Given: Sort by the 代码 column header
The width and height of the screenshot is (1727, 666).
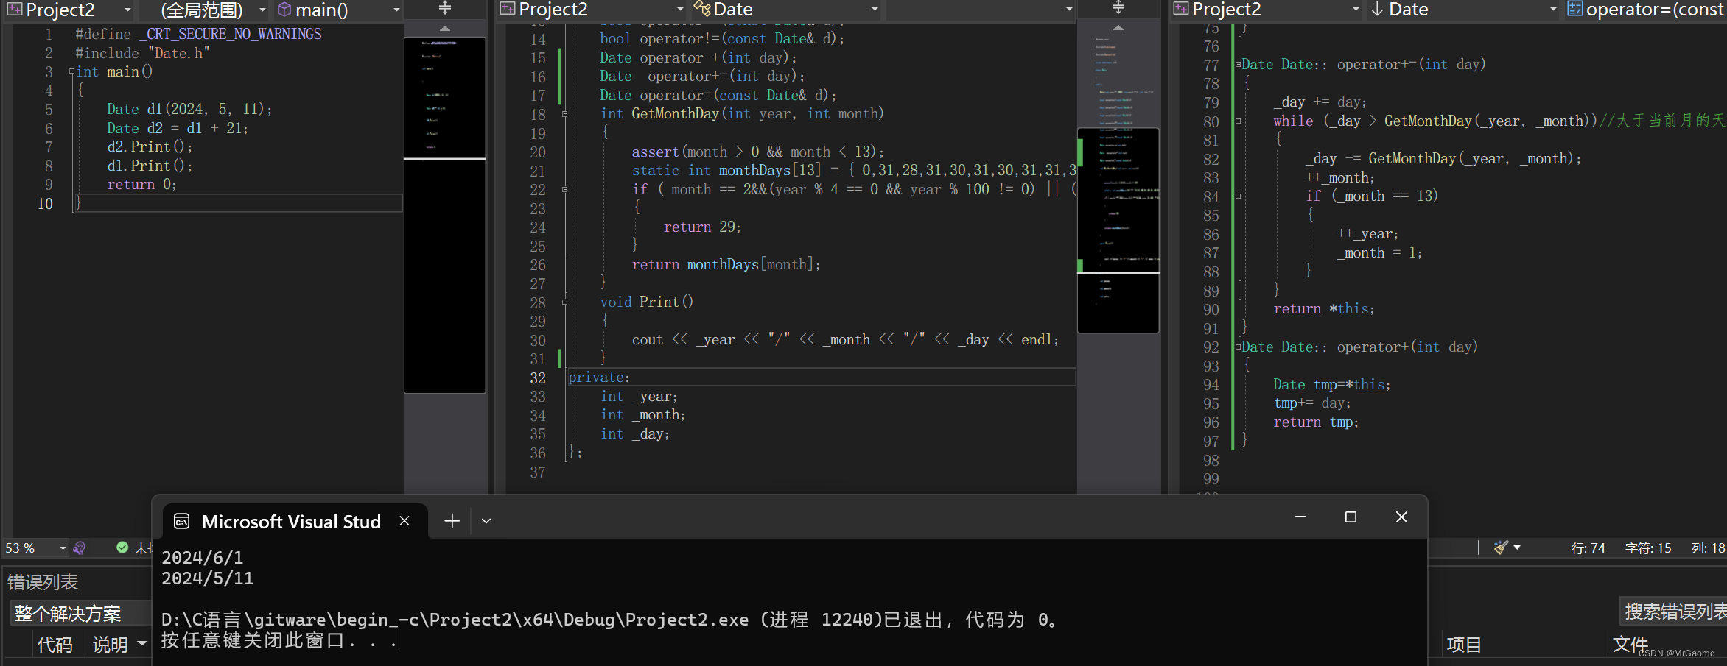Looking at the screenshot, I should (x=55, y=645).
